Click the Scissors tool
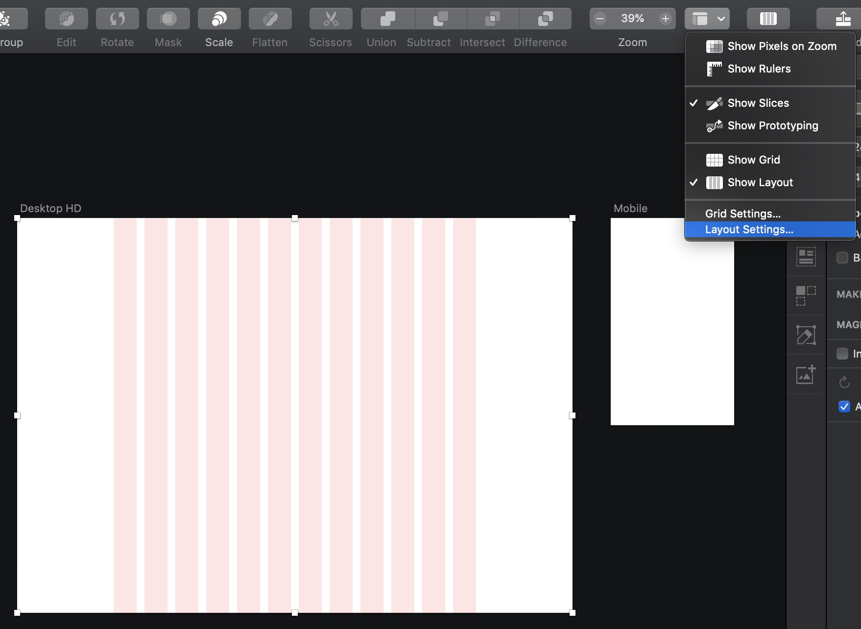 pyautogui.click(x=330, y=19)
